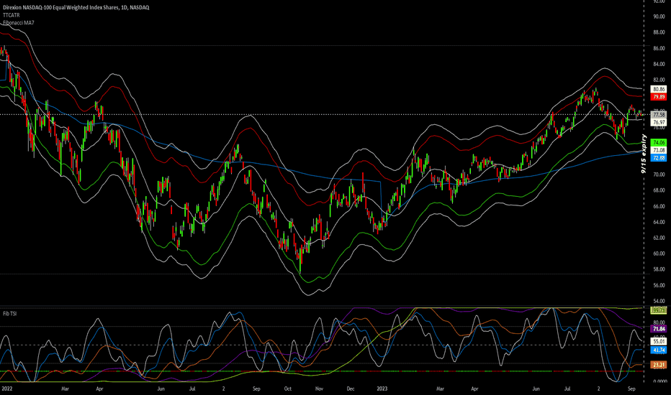Click the purple 71.84 oscillator value label
The width and height of the screenshot is (671, 395).
click(x=659, y=329)
